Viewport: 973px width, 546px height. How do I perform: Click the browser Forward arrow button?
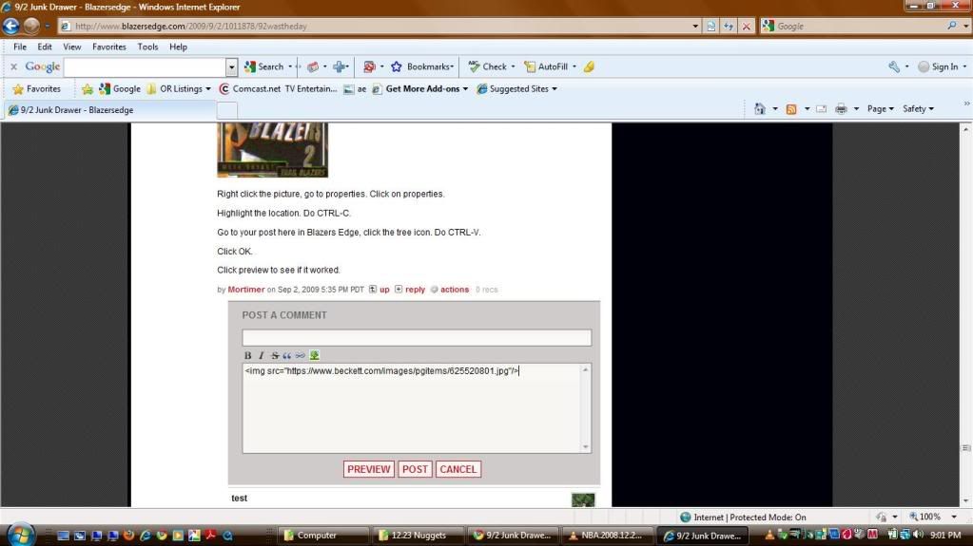[31, 26]
